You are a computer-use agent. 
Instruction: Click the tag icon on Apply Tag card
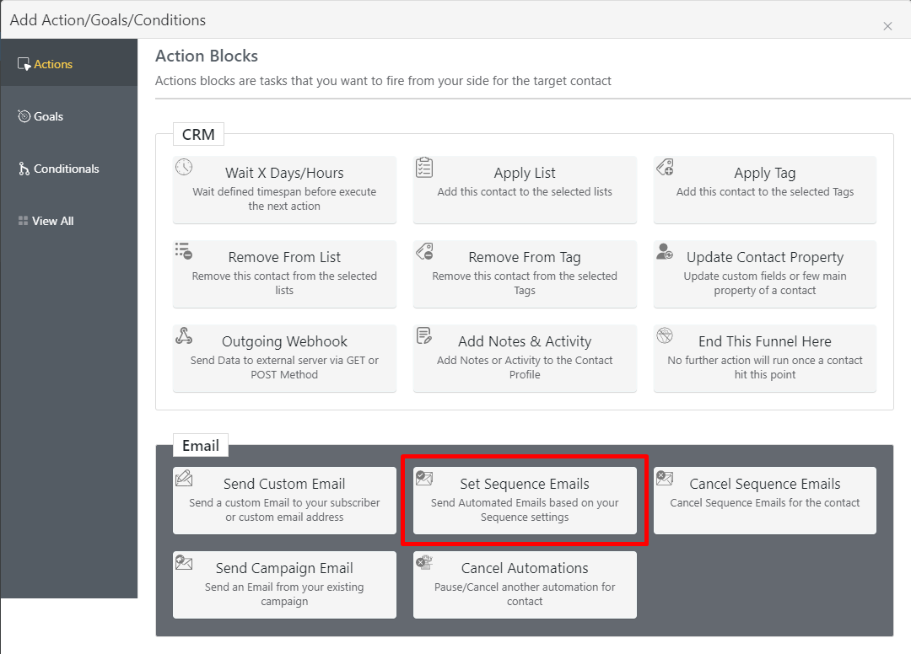tap(665, 165)
